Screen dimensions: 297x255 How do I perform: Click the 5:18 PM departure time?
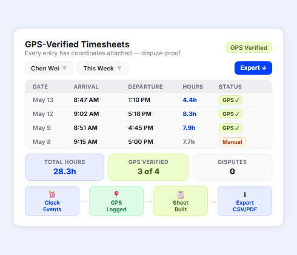pos(139,114)
